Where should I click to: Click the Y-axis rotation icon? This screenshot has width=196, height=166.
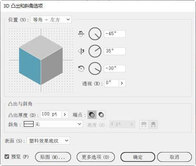coord(81,51)
